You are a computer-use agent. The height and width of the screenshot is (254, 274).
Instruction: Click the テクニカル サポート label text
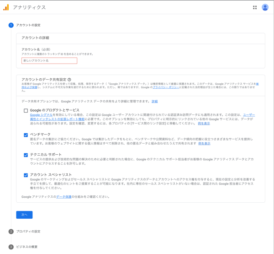click(x=46, y=155)
